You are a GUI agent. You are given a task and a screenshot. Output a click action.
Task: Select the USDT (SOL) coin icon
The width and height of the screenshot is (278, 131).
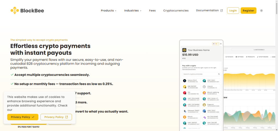click(x=204, y=81)
